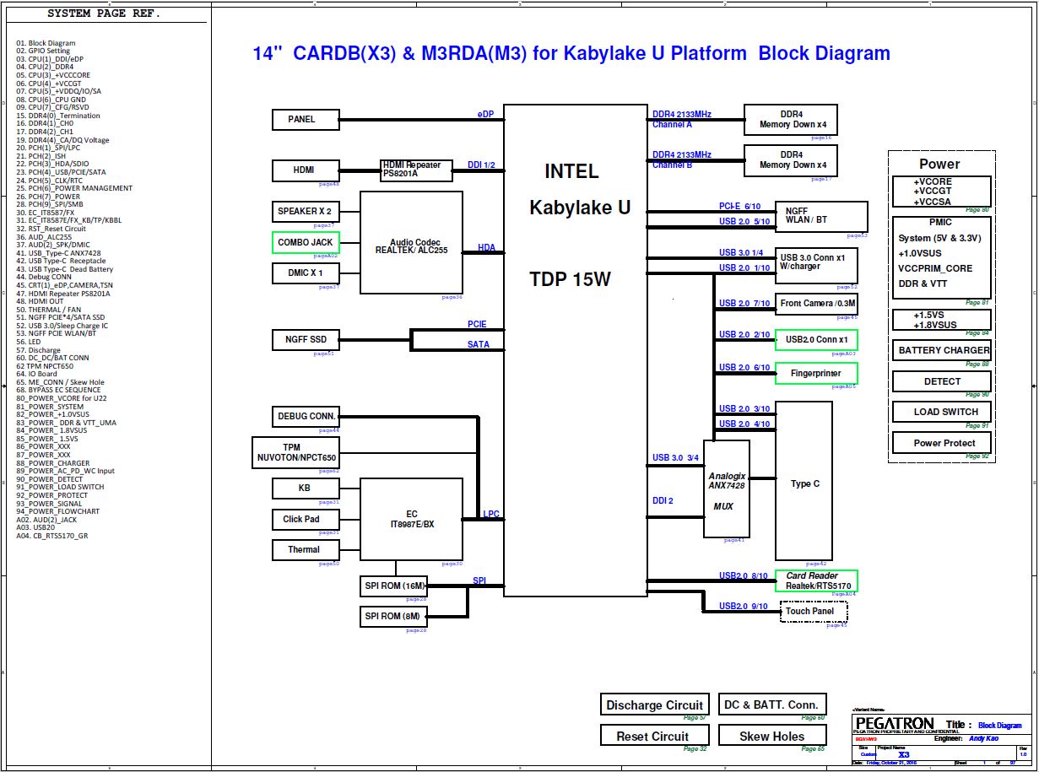Click the LPC bus label
The image size is (1039, 772).
pyautogui.click(x=491, y=514)
